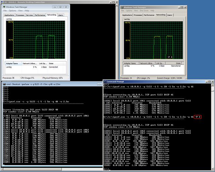This screenshot has height=172, width=215.
Task: Select Networking tab in right Task Manager
Action: [161, 15]
